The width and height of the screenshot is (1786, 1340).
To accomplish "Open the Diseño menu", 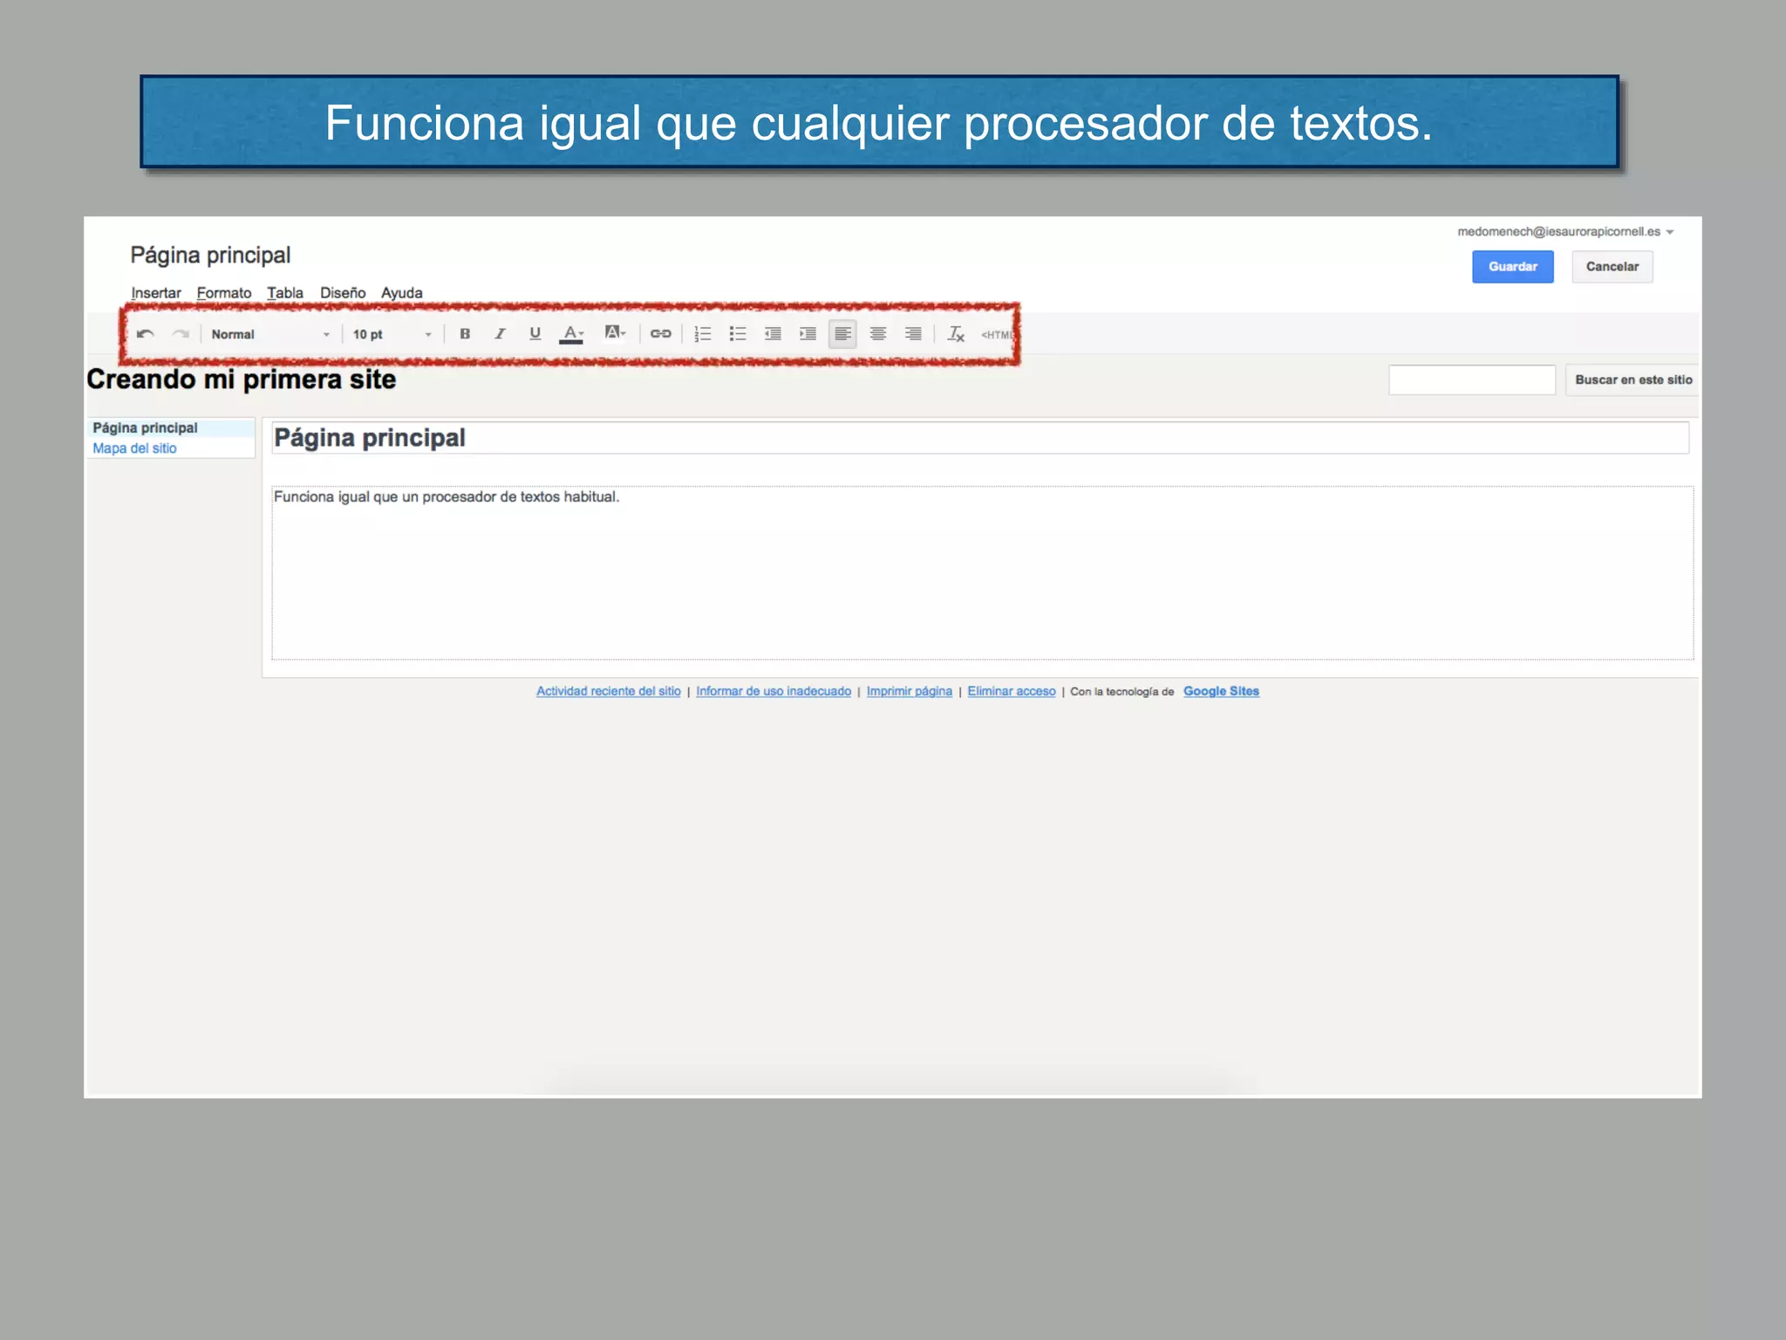I will (x=343, y=293).
